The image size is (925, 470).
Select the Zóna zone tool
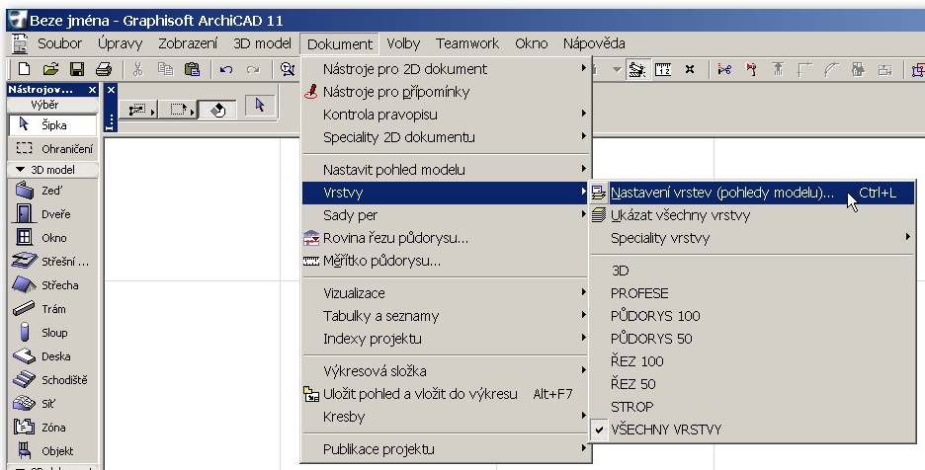(x=52, y=427)
